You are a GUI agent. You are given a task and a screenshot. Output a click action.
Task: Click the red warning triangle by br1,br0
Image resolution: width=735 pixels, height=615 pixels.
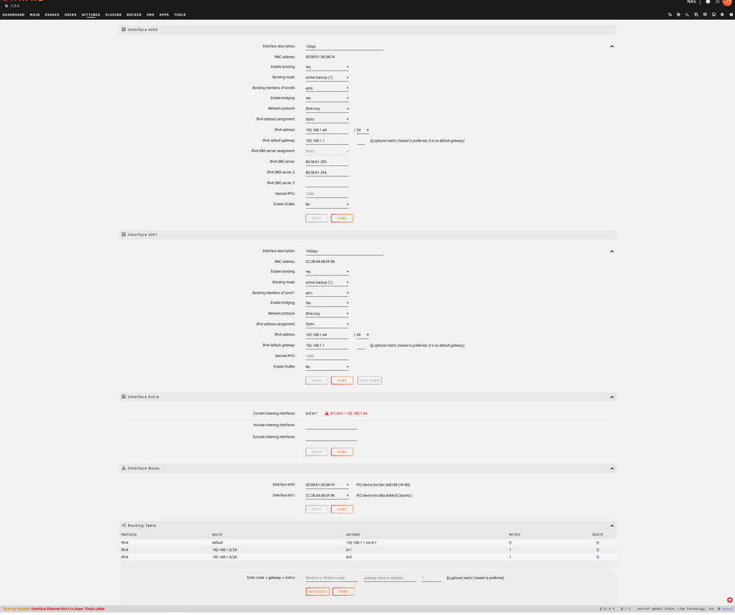(327, 414)
